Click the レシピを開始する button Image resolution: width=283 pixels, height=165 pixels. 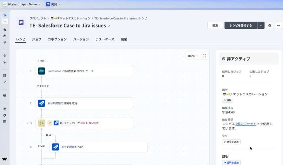[241, 25]
